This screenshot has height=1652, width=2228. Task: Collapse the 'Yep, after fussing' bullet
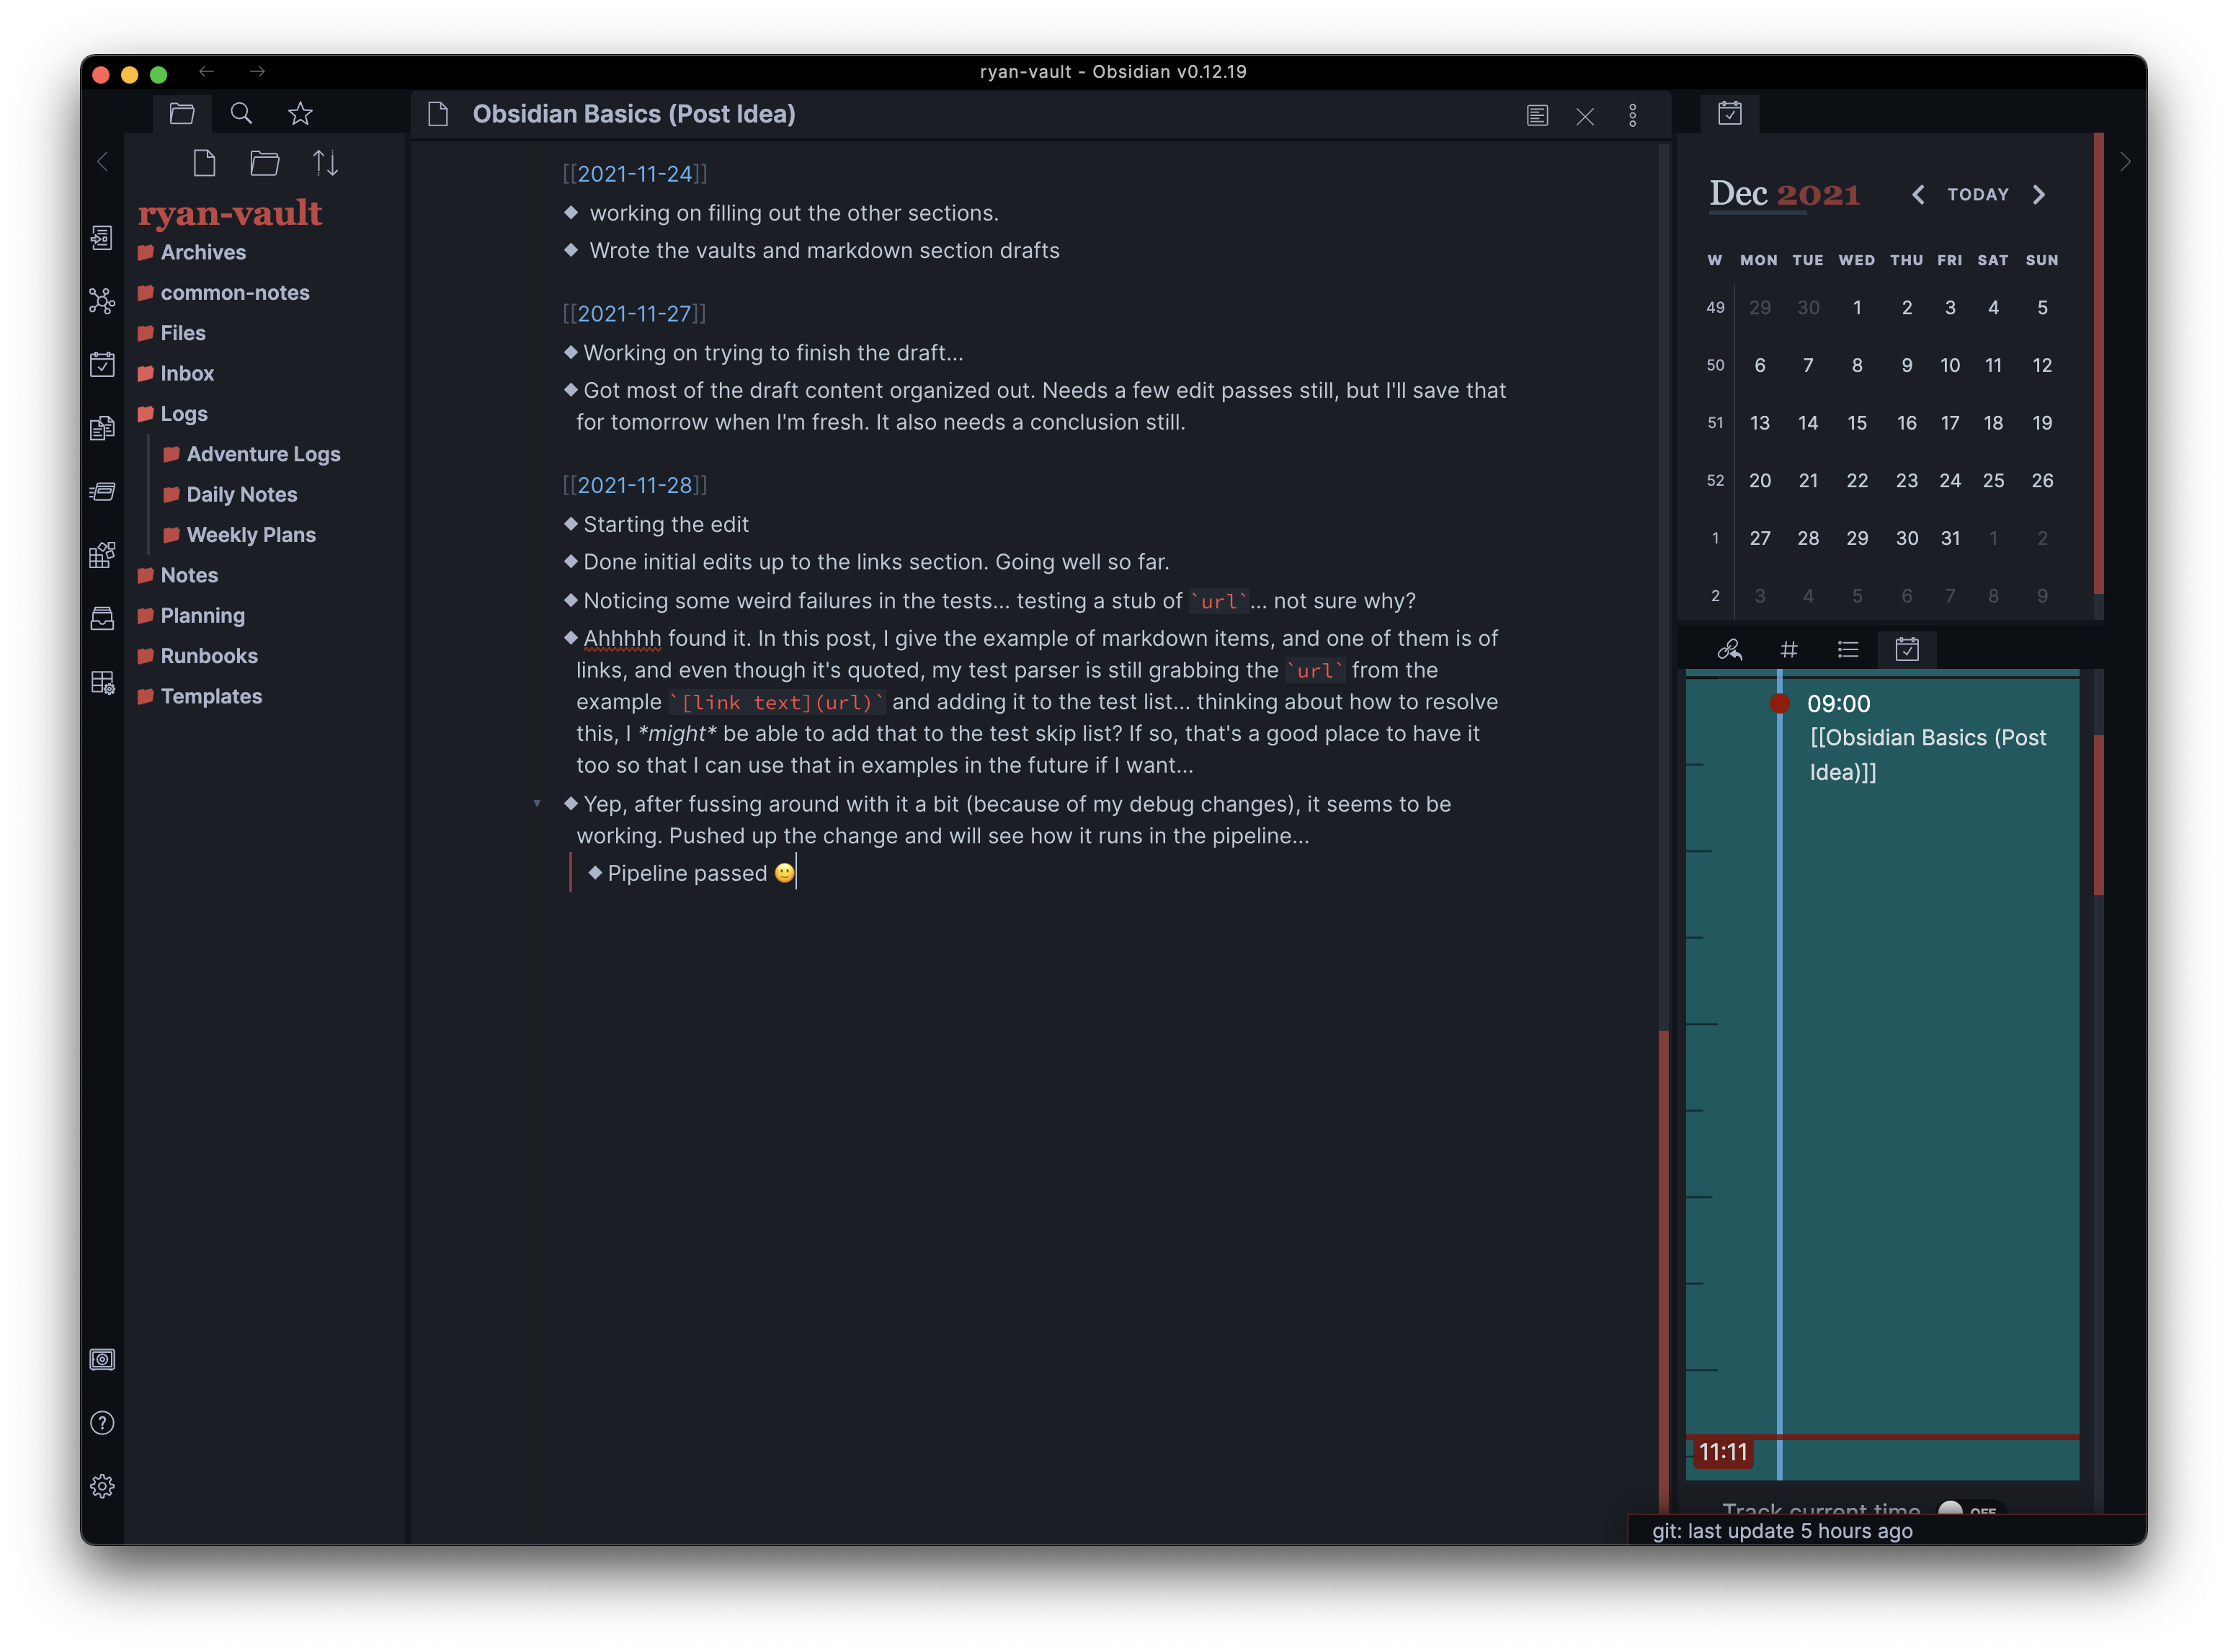pyautogui.click(x=537, y=804)
